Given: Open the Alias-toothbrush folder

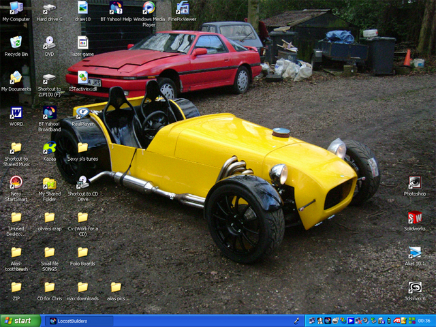Looking at the screenshot, I should coord(16,259).
